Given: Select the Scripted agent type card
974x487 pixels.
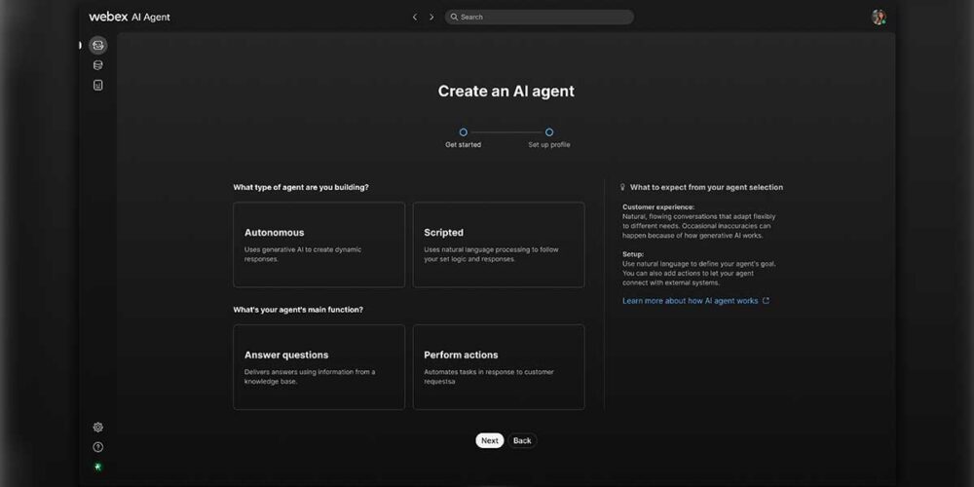Looking at the screenshot, I should [499, 244].
